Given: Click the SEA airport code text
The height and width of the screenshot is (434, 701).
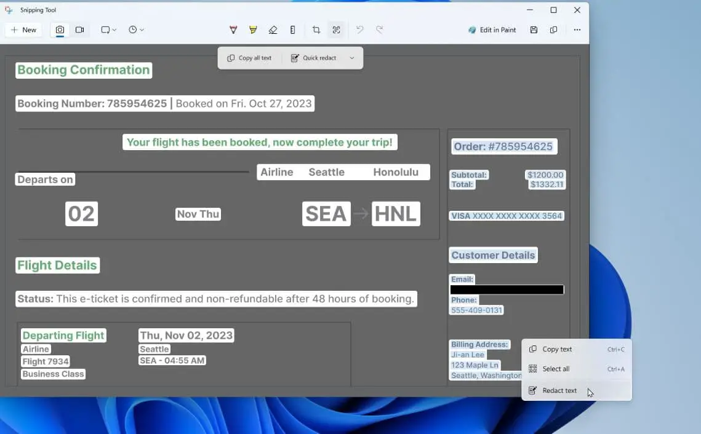Looking at the screenshot, I should (x=326, y=214).
